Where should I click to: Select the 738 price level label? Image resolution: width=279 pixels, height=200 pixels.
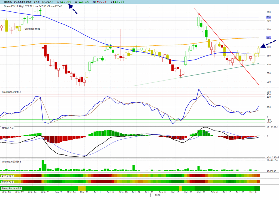click(268, 17)
